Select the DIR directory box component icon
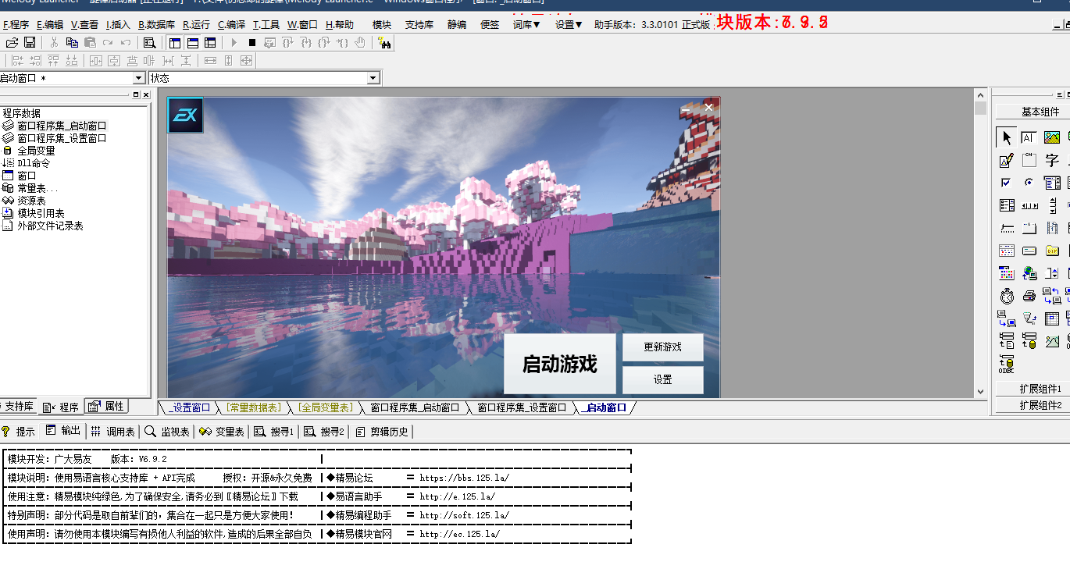 (x=1052, y=251)
